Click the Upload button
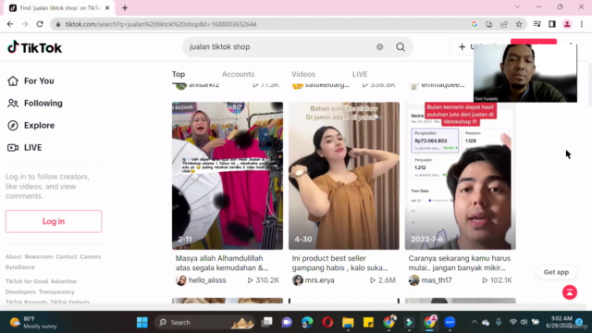This screenshot has width=592, height=333. point(475,47)
